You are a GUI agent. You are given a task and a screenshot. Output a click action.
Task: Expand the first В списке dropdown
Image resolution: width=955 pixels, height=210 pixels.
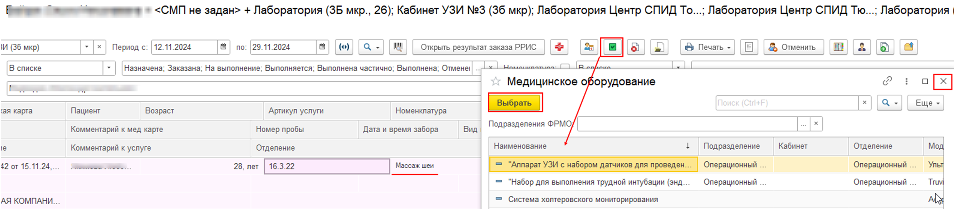(x=109, y=68)
